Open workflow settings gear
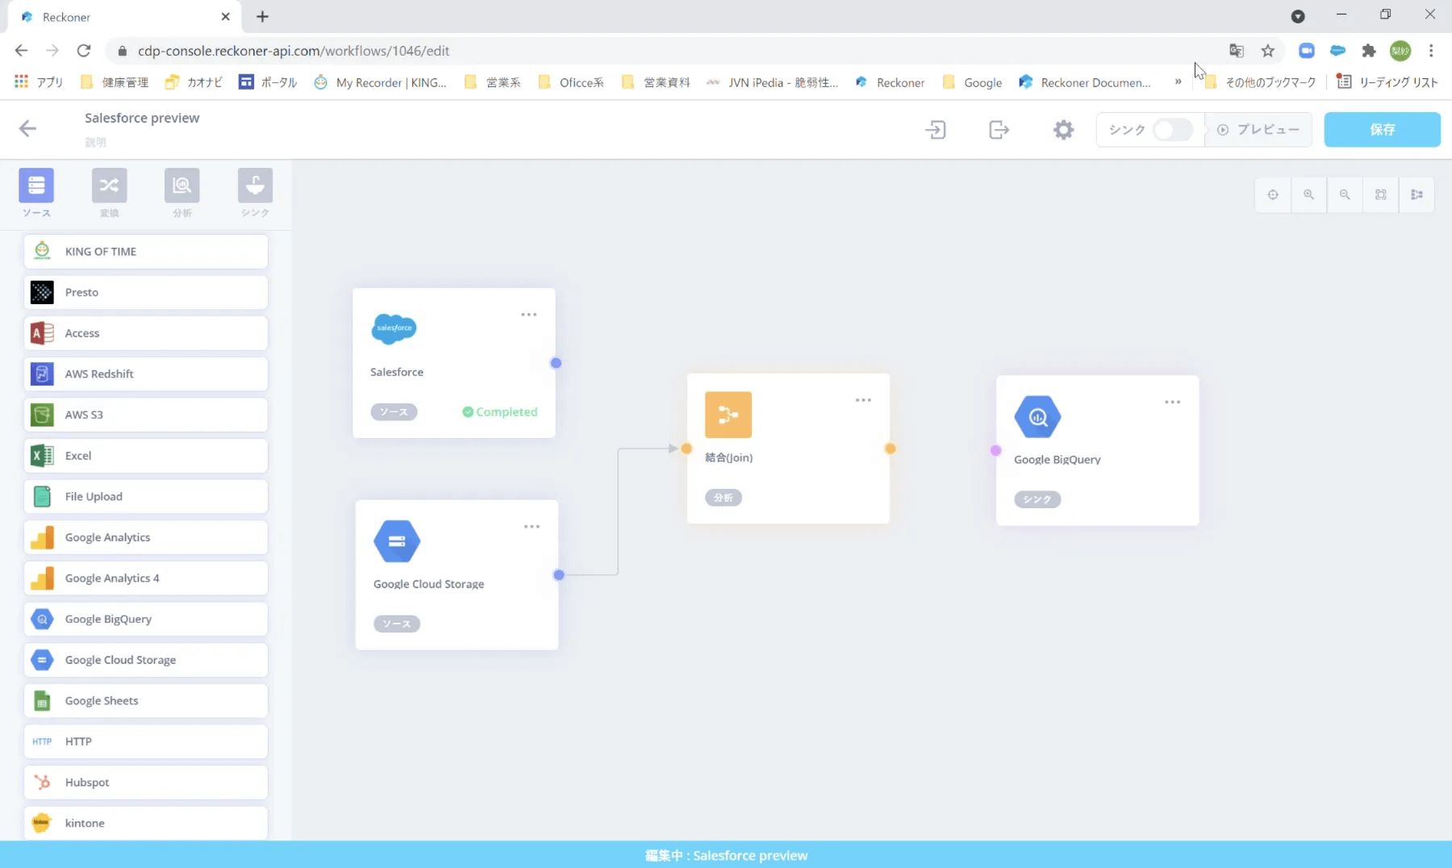1452x868 pixels. coord(1064,129)
